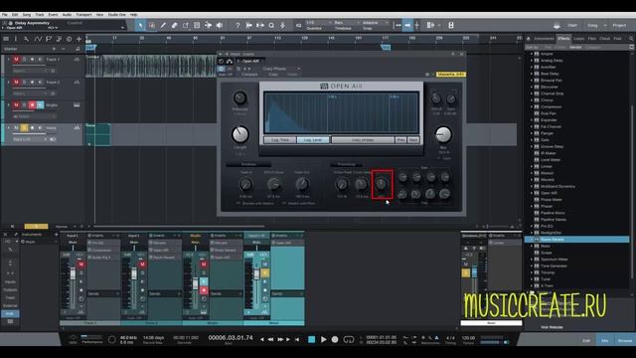Click the browser home icon

pos(529,39)
